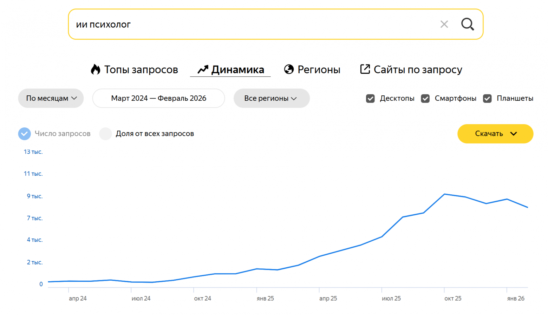Select the Число запросов radio option
Image resolution: width=548 pixels, height=315 pixels.
tap(24, 134)
